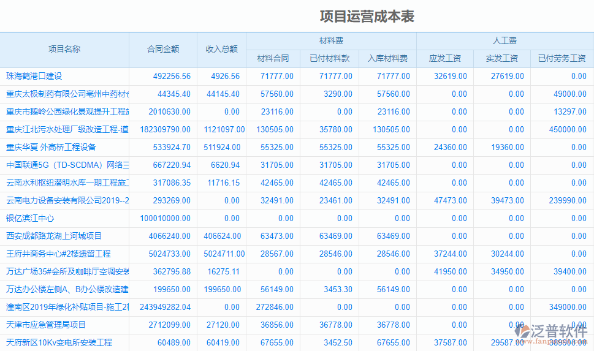Open the 珠海鹤港口建设 project link
The image size is (594, 351).
(34, 77)
